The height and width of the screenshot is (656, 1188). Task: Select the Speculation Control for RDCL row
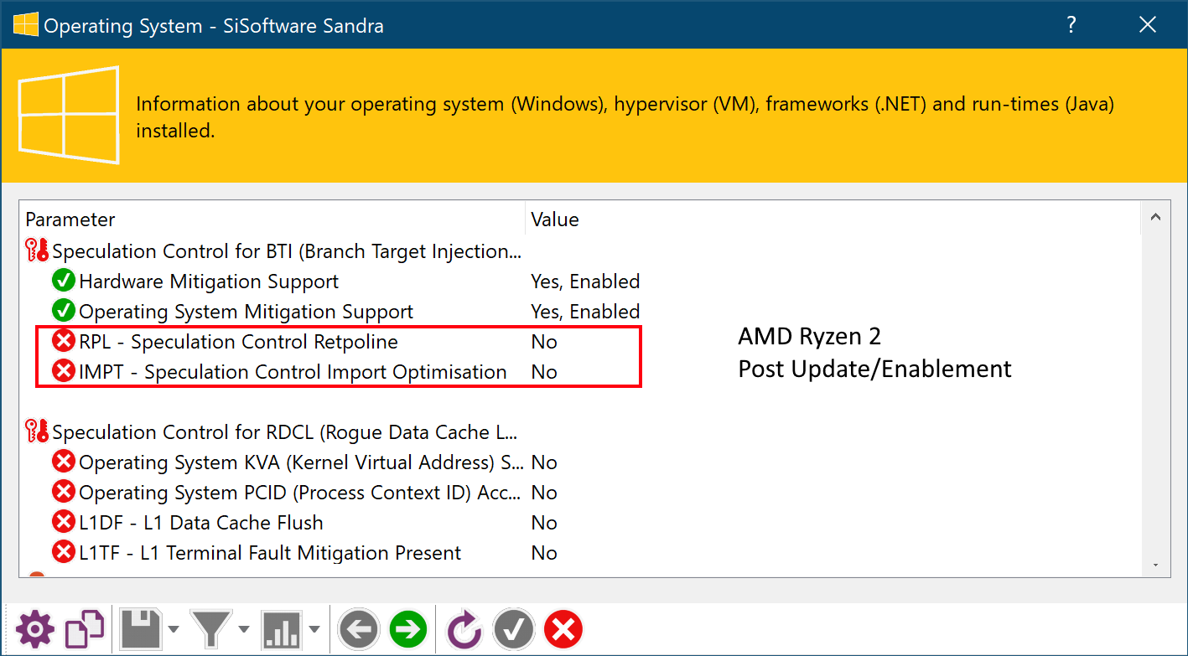coord(273,432)
